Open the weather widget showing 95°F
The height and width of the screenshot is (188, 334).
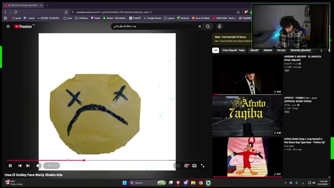[x=14, y=183]
